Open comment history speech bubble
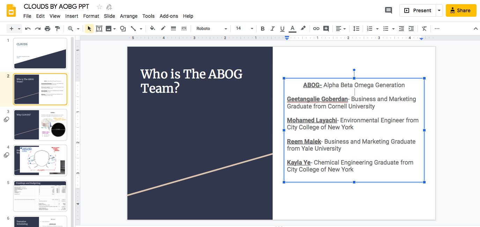 click(389, 10)
